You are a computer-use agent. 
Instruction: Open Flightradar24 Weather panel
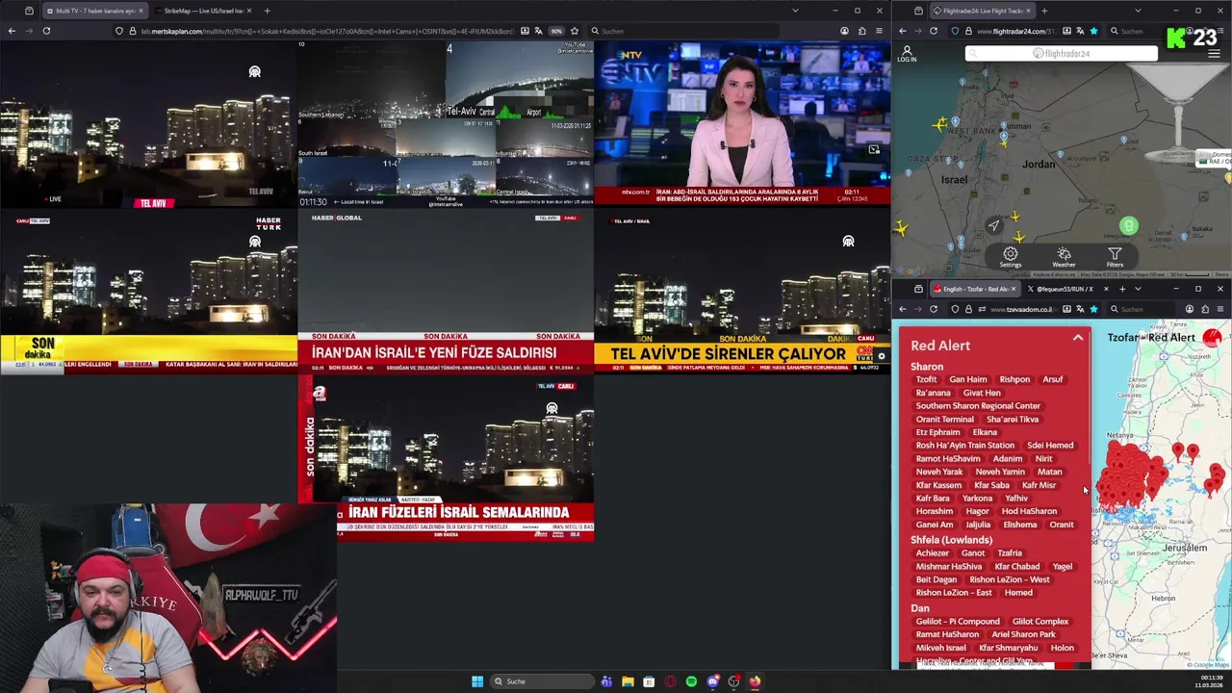(x=1064, y=257)
